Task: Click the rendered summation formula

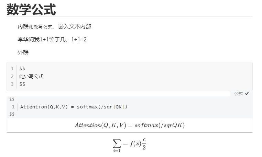Action: tap(130, 144)
